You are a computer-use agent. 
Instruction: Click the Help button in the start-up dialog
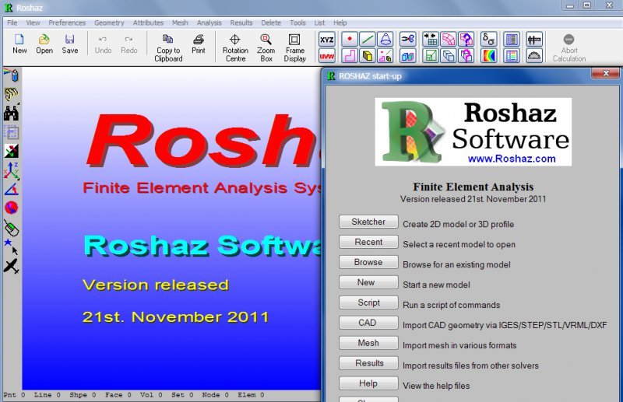368,383
